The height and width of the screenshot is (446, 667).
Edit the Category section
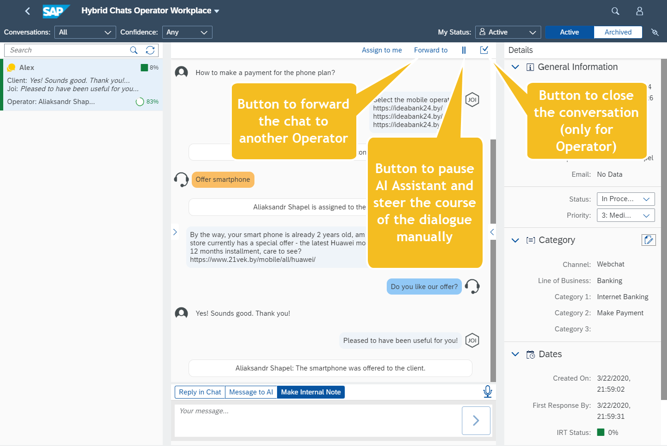click(x=648, y=240)
